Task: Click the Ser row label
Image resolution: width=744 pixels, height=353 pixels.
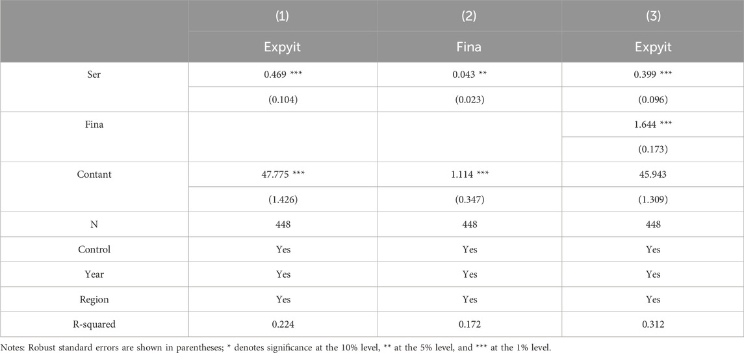Action: pos(94,75)
